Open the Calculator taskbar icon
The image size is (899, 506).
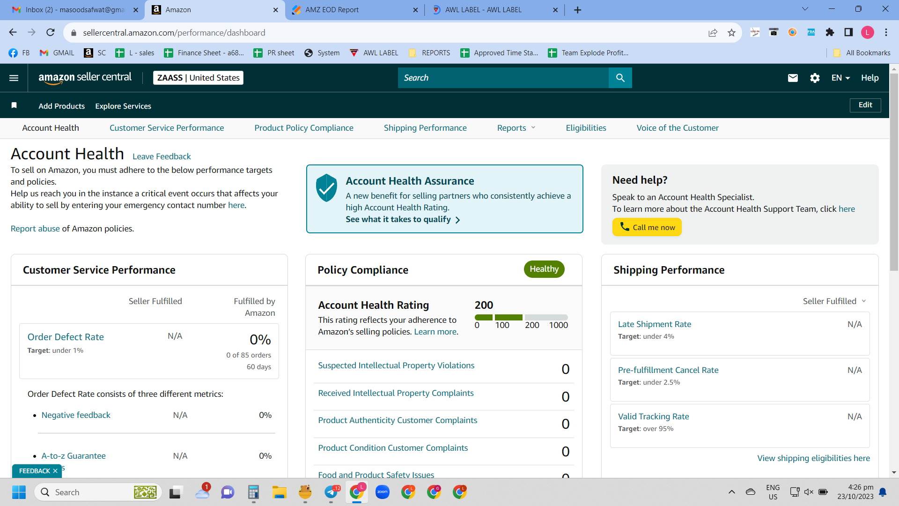pos(253,492)
